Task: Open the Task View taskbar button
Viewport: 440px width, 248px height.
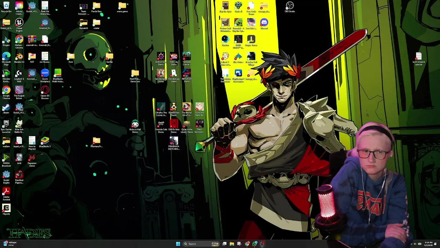Action: (x=224, y=244)
